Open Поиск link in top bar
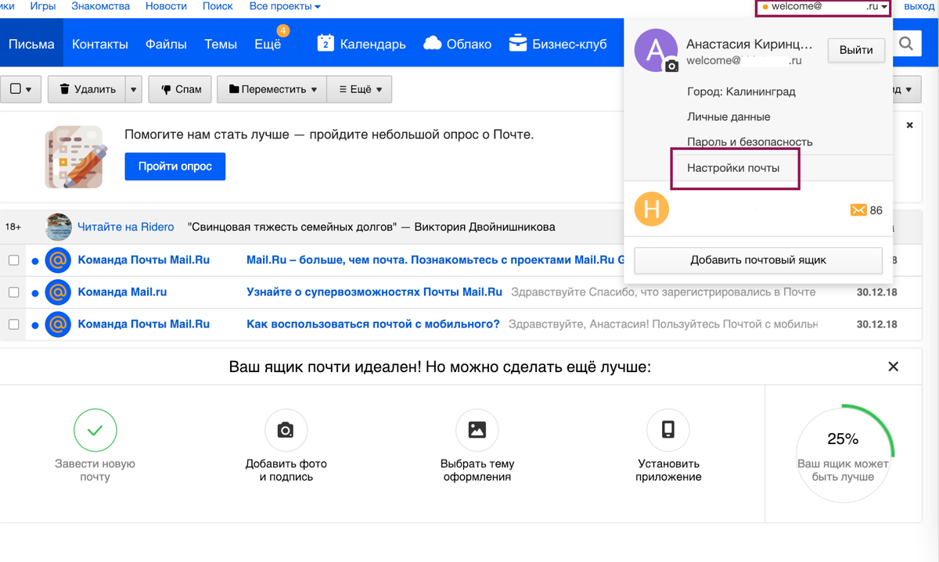939x562 pixels. 218,6
